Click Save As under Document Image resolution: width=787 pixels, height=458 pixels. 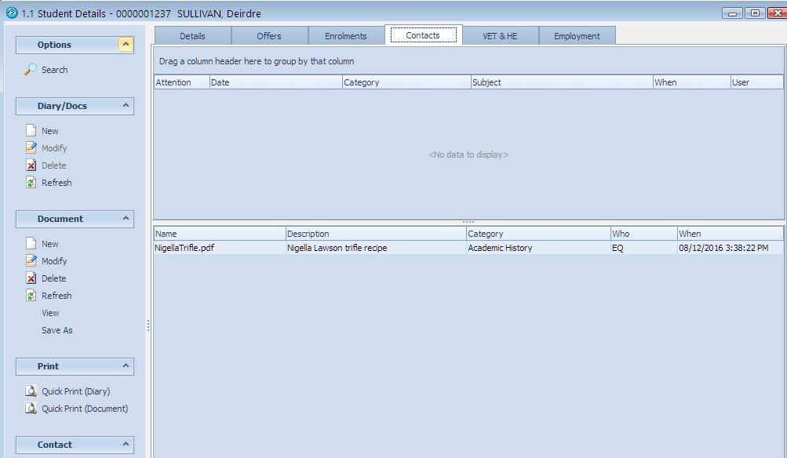[56, 329]
